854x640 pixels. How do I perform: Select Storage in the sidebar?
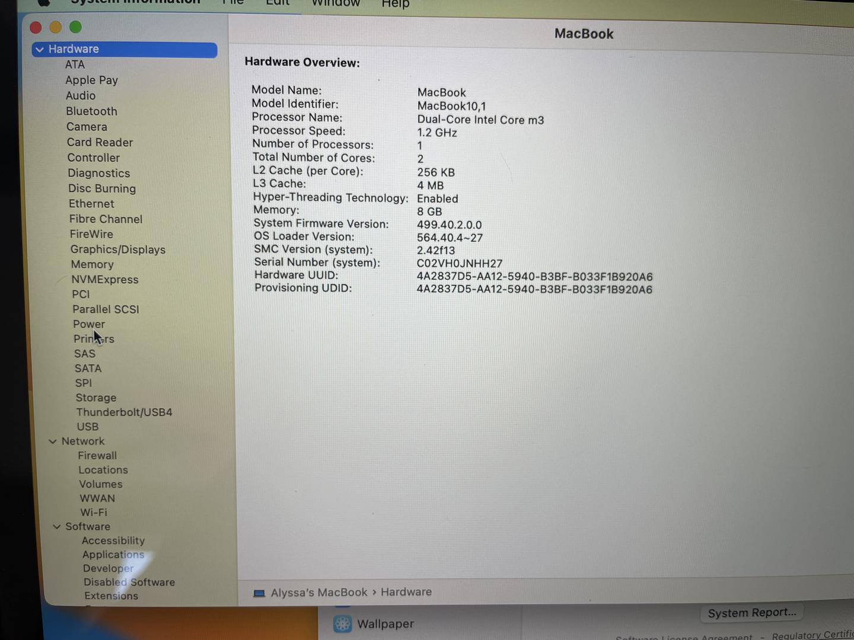95,398
